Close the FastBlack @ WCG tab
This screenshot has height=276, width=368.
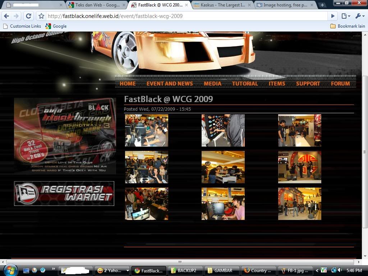pos(187,5)
